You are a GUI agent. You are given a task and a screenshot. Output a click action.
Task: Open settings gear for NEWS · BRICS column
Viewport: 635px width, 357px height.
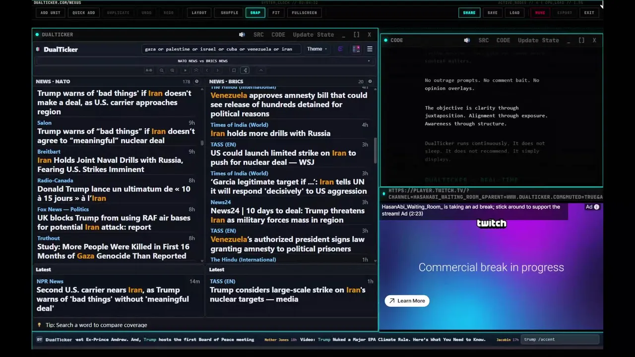tap(370, 81)
